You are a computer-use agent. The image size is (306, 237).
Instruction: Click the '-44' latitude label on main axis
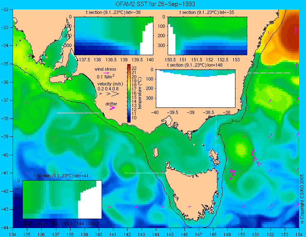[4, 228]
